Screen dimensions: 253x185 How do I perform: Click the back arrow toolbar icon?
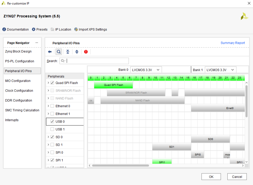pos(50,52)
